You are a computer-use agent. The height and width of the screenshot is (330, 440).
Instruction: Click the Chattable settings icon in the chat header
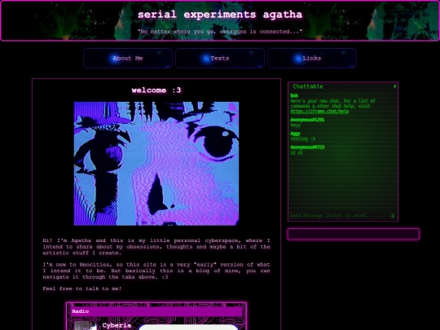tap(394, 86)
